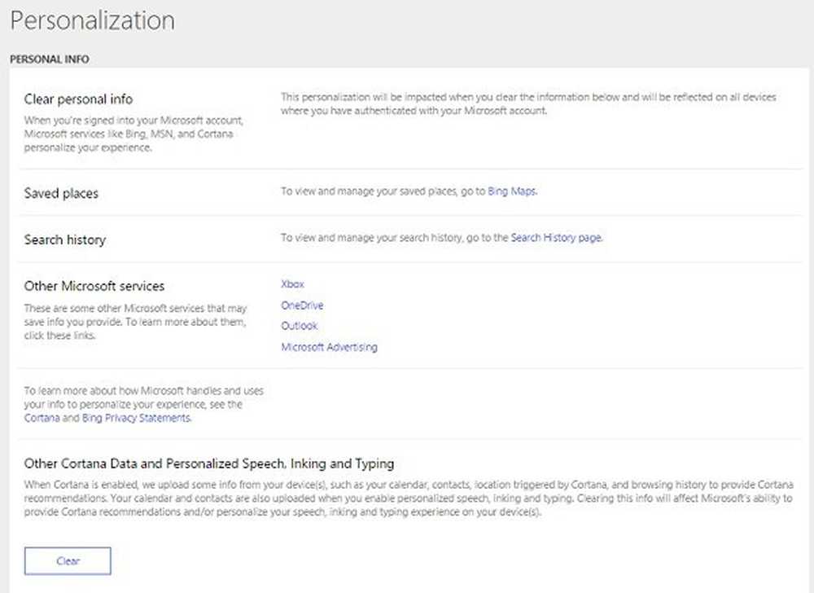Click the description under Other Microsoft services
The image size is (814, 593).
tap(134, 322)
